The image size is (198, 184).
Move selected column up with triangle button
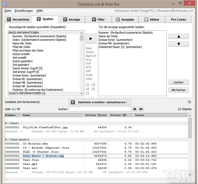[179, 36]
